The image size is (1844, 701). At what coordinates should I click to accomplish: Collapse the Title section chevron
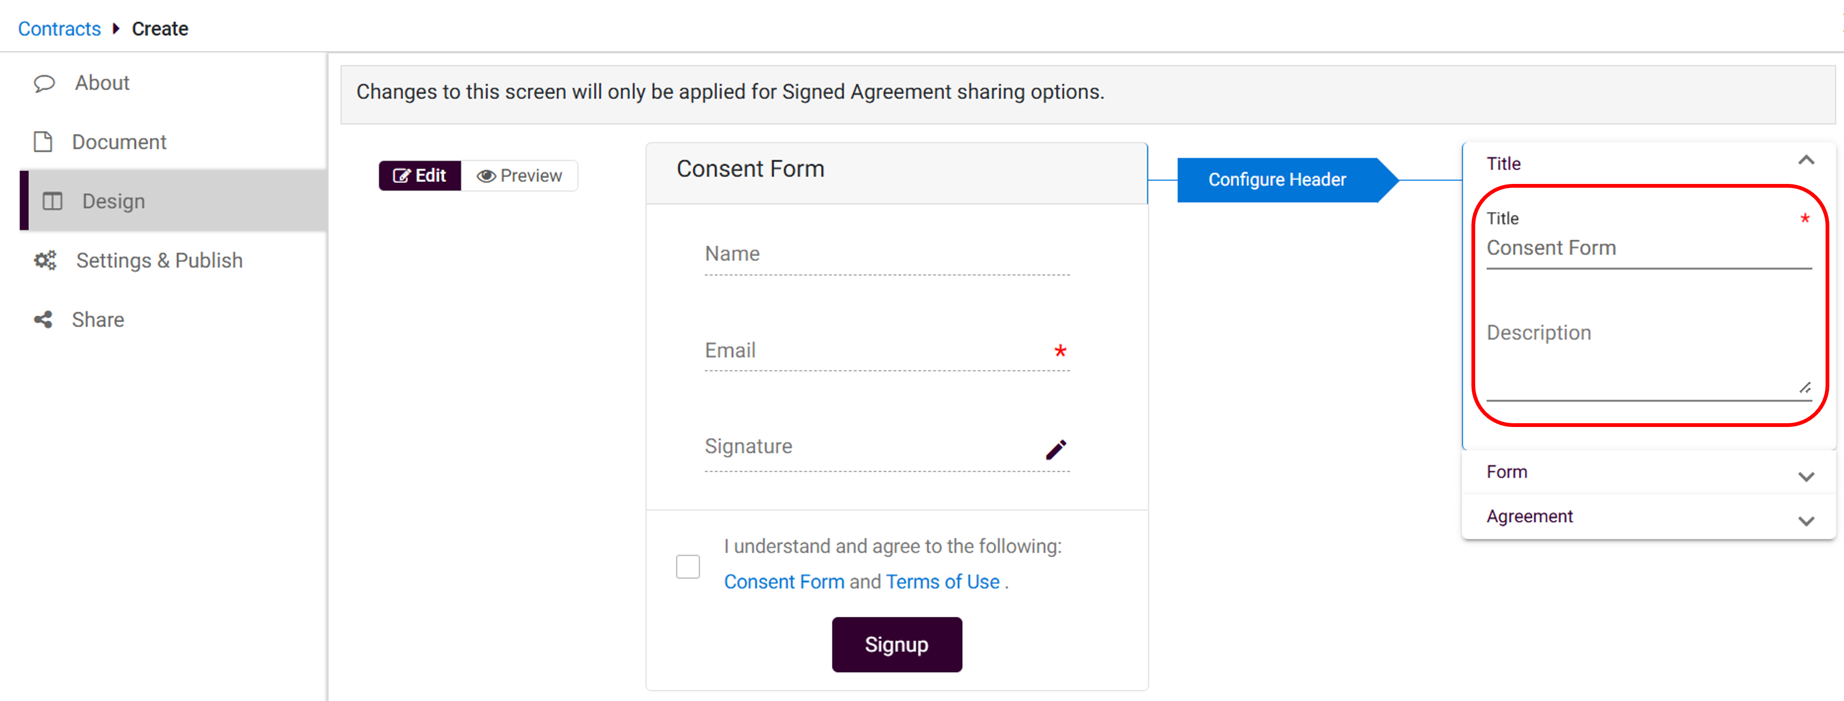tap(1805, 161)
